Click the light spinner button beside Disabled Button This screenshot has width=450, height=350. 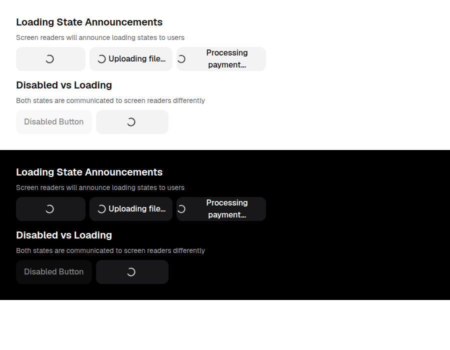click(132, 122)
